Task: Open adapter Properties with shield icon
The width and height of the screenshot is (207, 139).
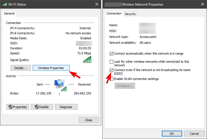Action: click(x=18, y=107)
